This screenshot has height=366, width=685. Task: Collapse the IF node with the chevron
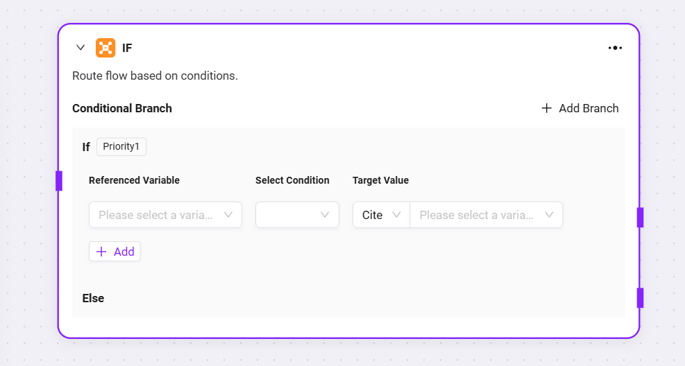[x=81, y=48]
